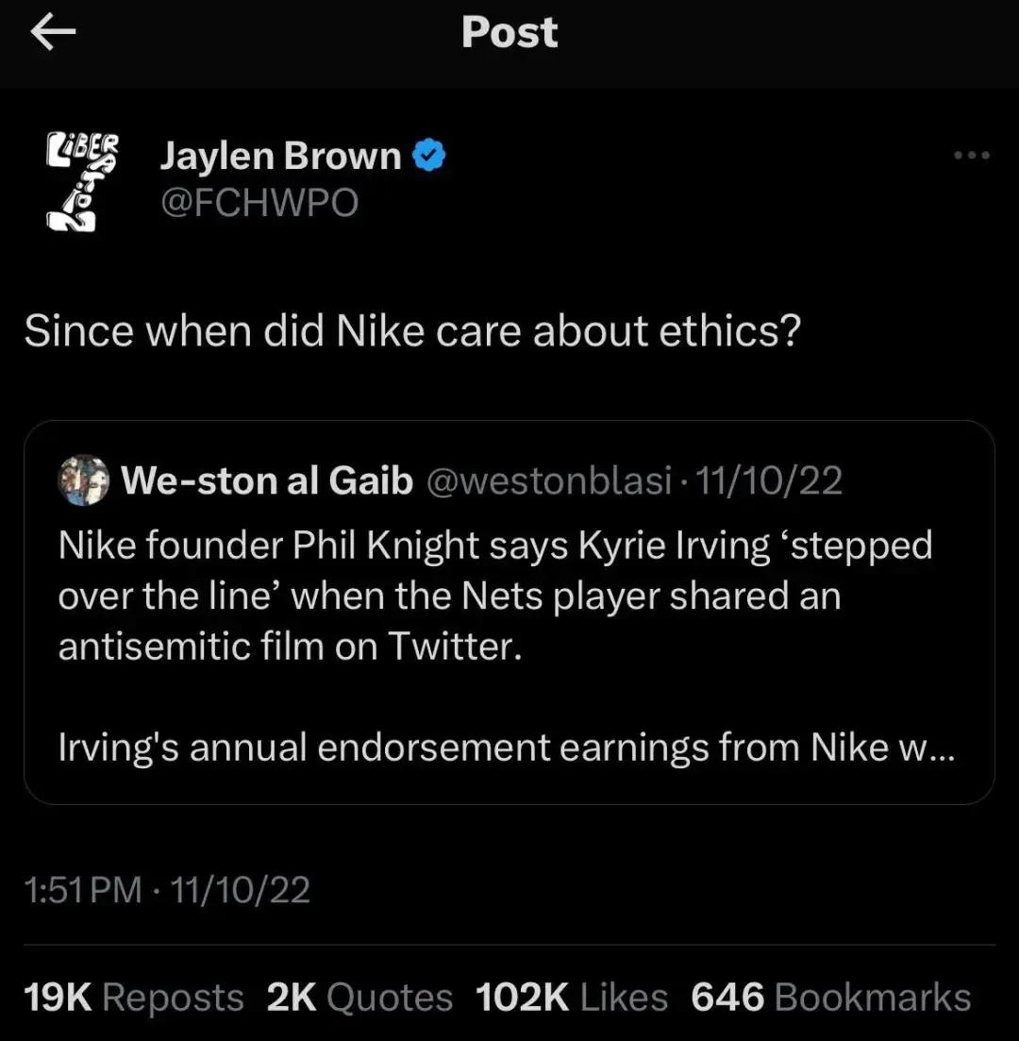
Task: View the 2K Quotes list
Action: pos(359,998)
